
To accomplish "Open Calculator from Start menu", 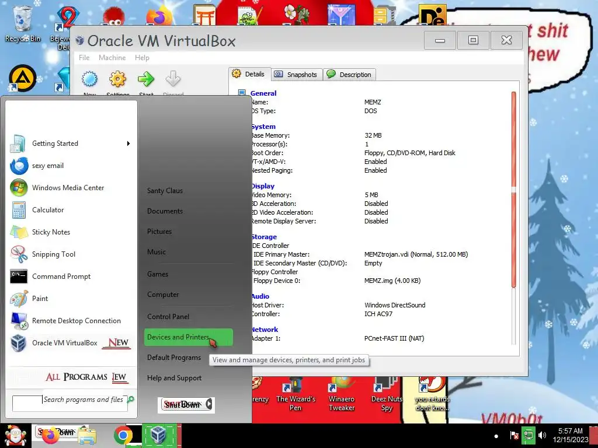I will [70, 209].
